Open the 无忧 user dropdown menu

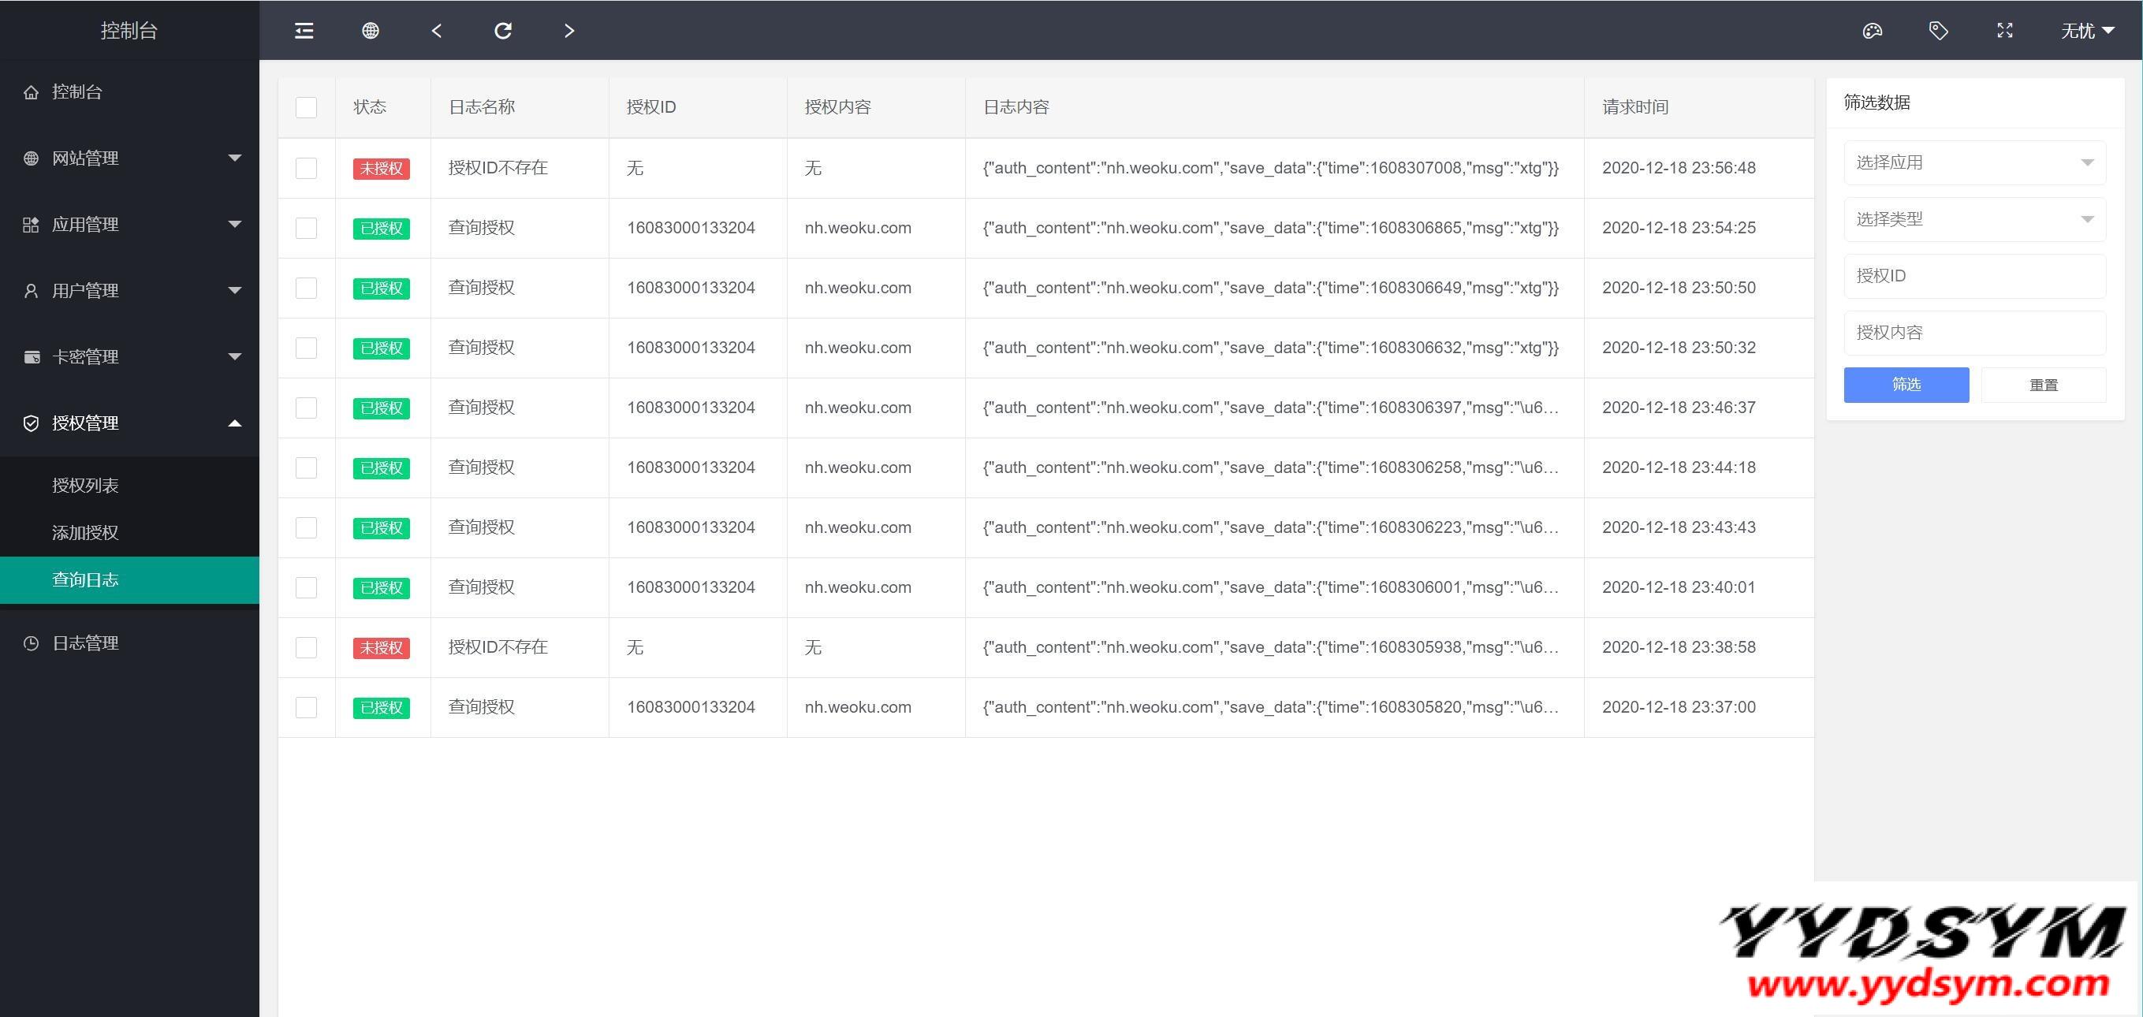2086,31
